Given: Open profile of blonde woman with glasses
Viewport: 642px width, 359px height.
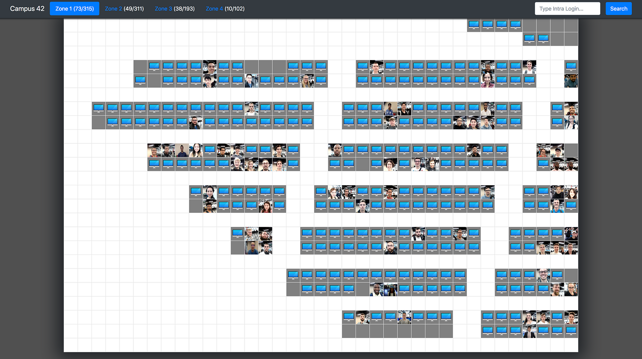Looking at the screenshot, I should [307, 81].
